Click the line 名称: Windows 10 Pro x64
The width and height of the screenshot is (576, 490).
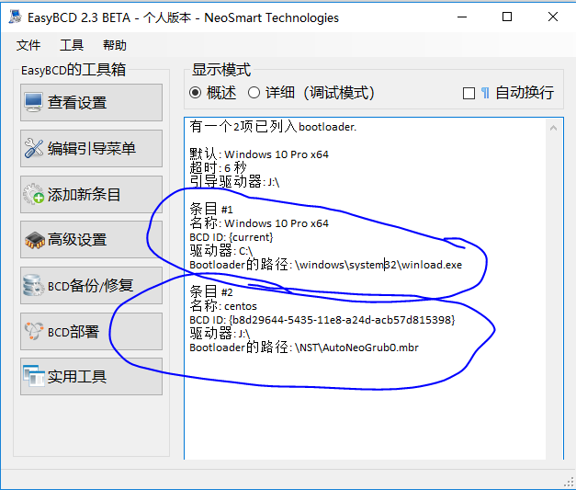(259, 223)
